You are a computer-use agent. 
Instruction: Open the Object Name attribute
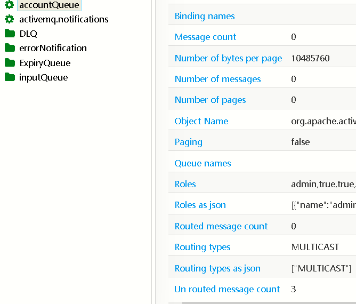201,121
